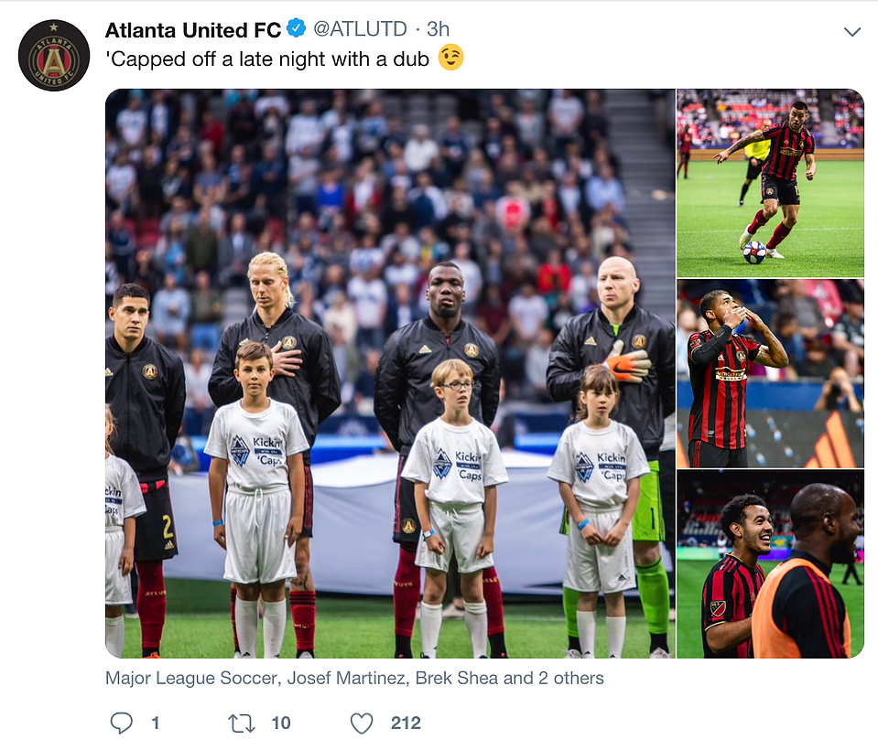Click the reply count number 1

pyautogui.click(x=156, y=723)
